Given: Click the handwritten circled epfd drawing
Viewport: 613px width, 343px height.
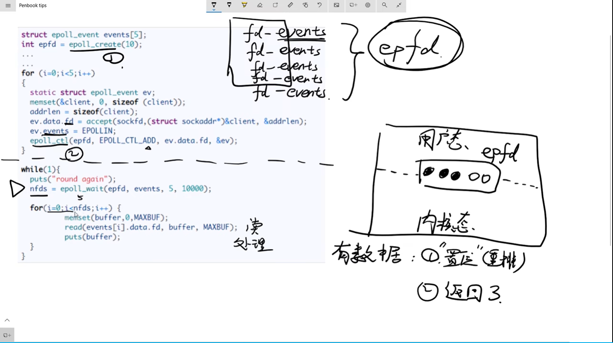Looking at the screenshot, I should pos(415,44).
